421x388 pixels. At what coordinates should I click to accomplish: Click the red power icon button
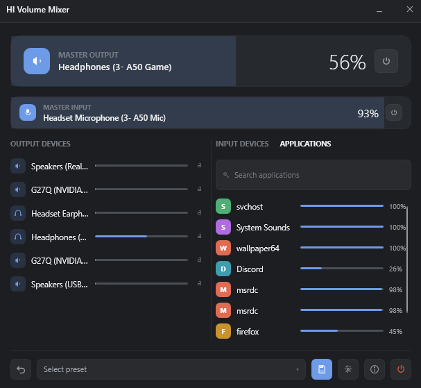pos(401,369)
